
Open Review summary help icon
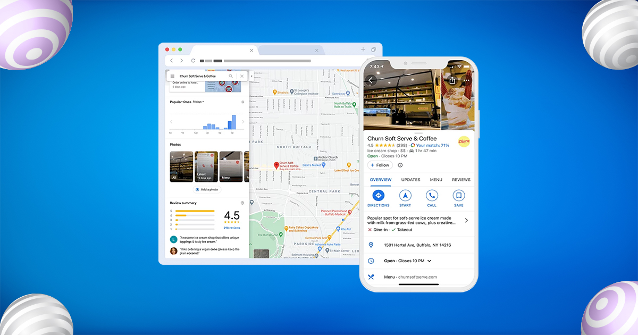click(242, 203)
